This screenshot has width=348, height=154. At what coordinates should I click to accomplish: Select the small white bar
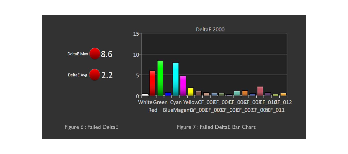point(145,94)
